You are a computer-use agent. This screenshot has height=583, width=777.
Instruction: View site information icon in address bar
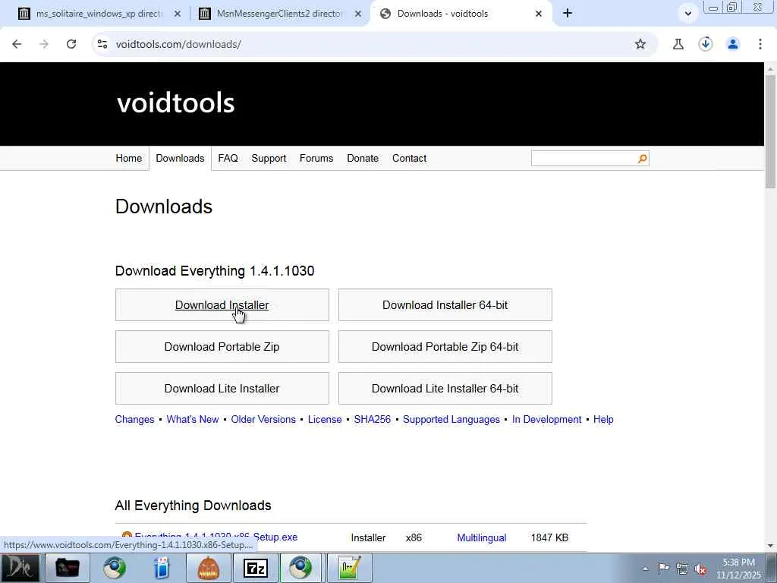[x=102, y=44]
